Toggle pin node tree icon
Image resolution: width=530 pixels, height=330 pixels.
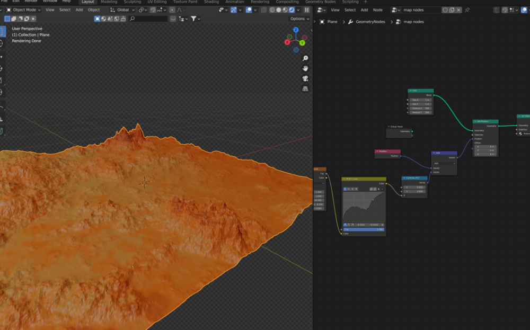coord(467,10)
